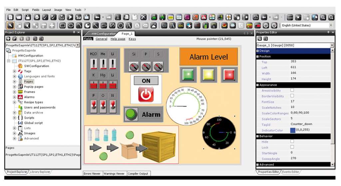
Task: Toggle the BorderVisibility checkbox
Action: point(292,96)
